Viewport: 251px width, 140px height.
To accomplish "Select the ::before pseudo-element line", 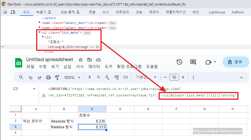I will pos(48,18).
